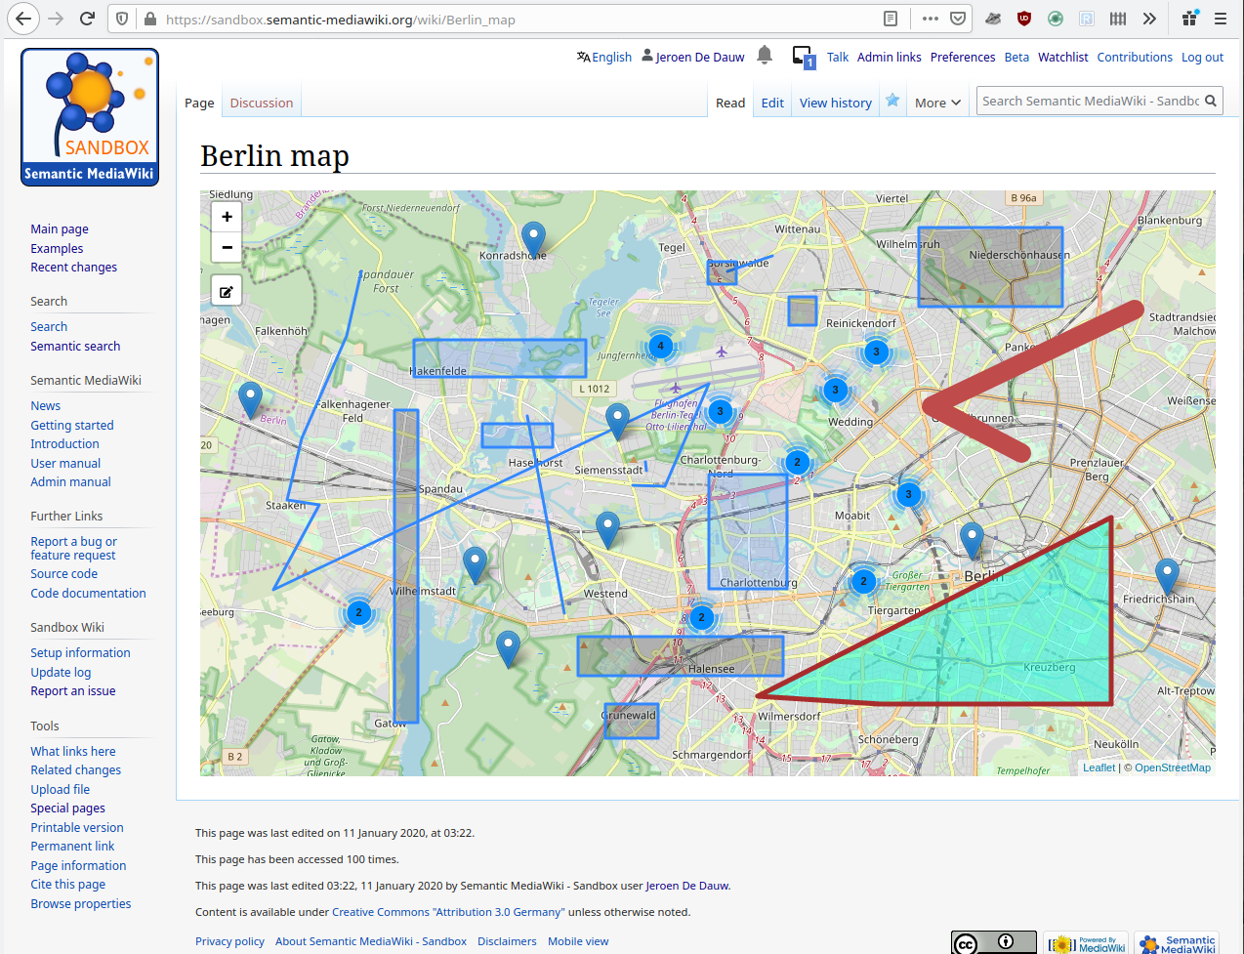Screen dimensions: 1244x954
Task: Click the extensions overflow chevron in the toolbar
Action: click(1149, 19)
